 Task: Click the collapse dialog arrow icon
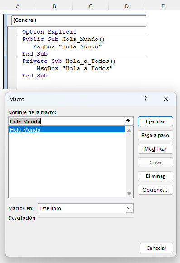click(x=128, y=121)
